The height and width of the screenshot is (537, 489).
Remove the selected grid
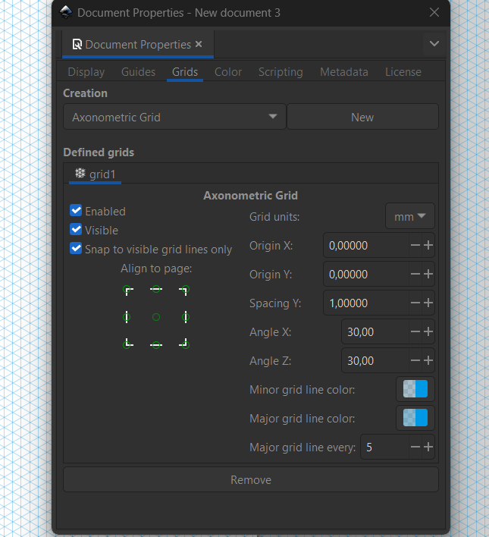(251, 479)
